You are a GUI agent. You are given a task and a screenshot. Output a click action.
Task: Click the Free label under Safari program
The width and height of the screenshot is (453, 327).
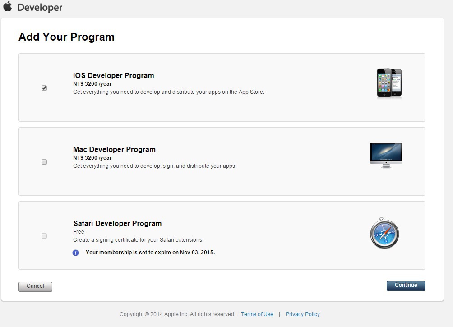pos(79,232)
